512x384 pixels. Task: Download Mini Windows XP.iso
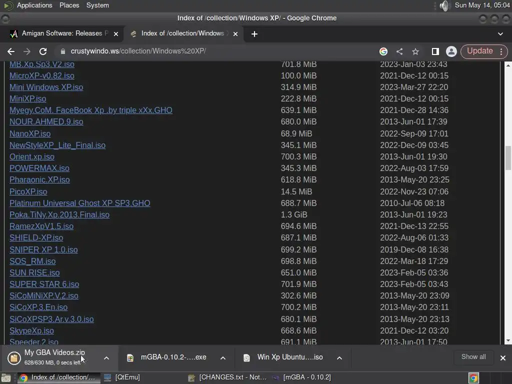click(x=46, y=87)
